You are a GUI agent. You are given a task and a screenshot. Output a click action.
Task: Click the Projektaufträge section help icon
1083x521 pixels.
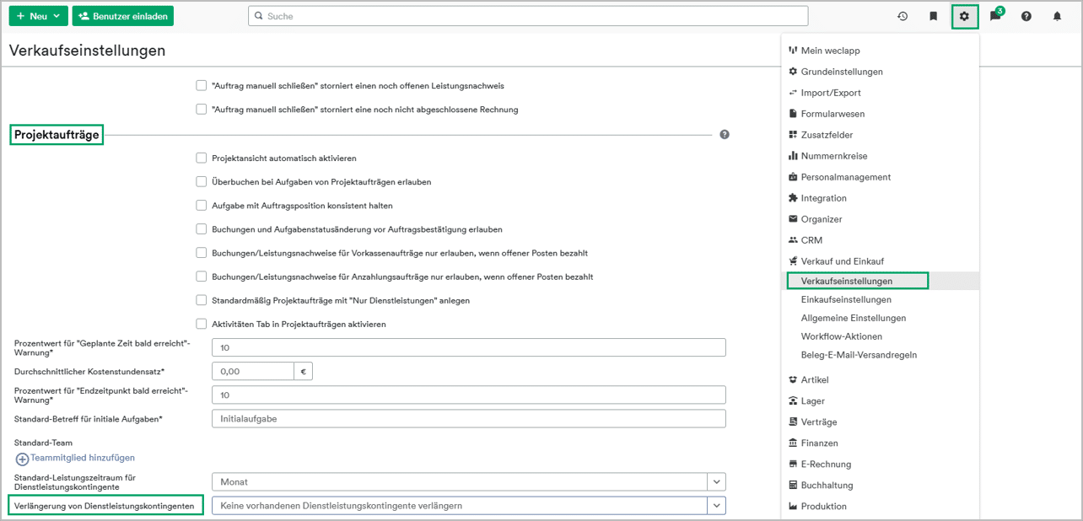pos(725,135)
